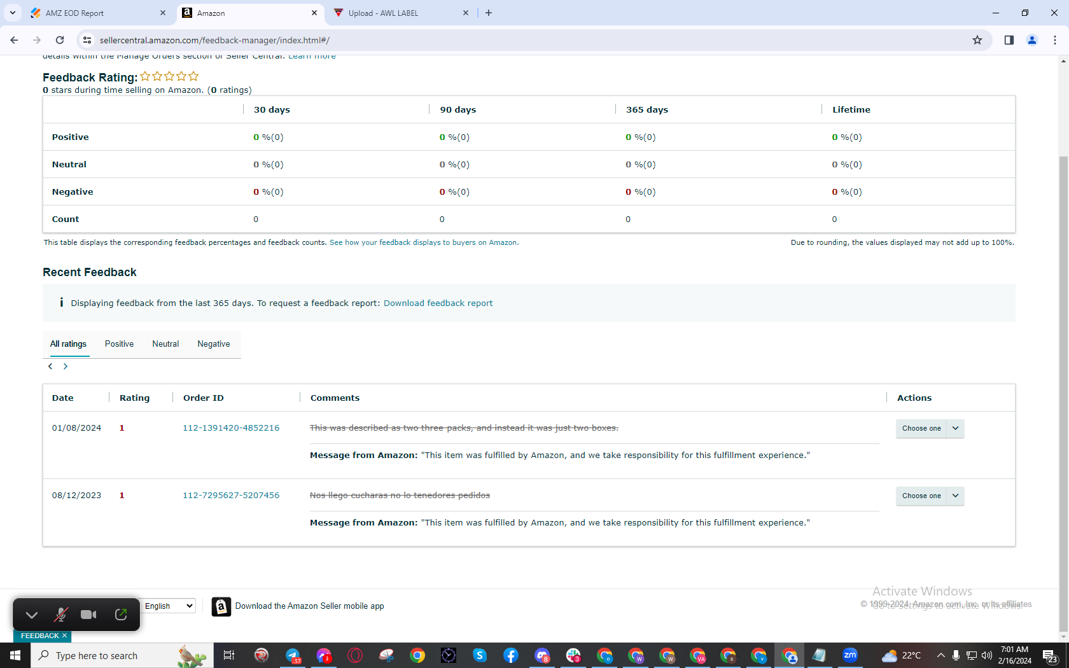Filter feedback by the Neutral tab

[165, 344]
